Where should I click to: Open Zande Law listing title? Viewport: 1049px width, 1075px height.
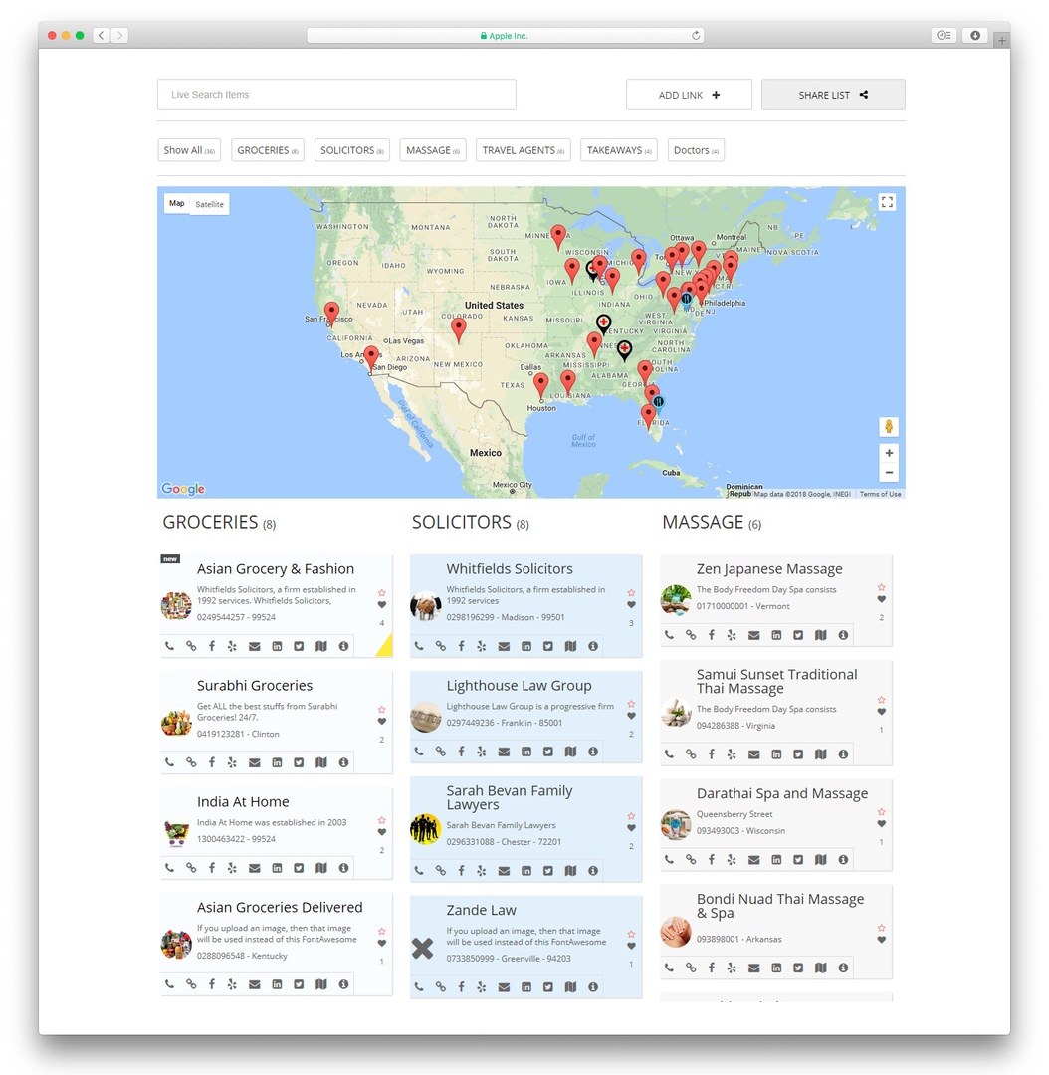tap(481, 910)
